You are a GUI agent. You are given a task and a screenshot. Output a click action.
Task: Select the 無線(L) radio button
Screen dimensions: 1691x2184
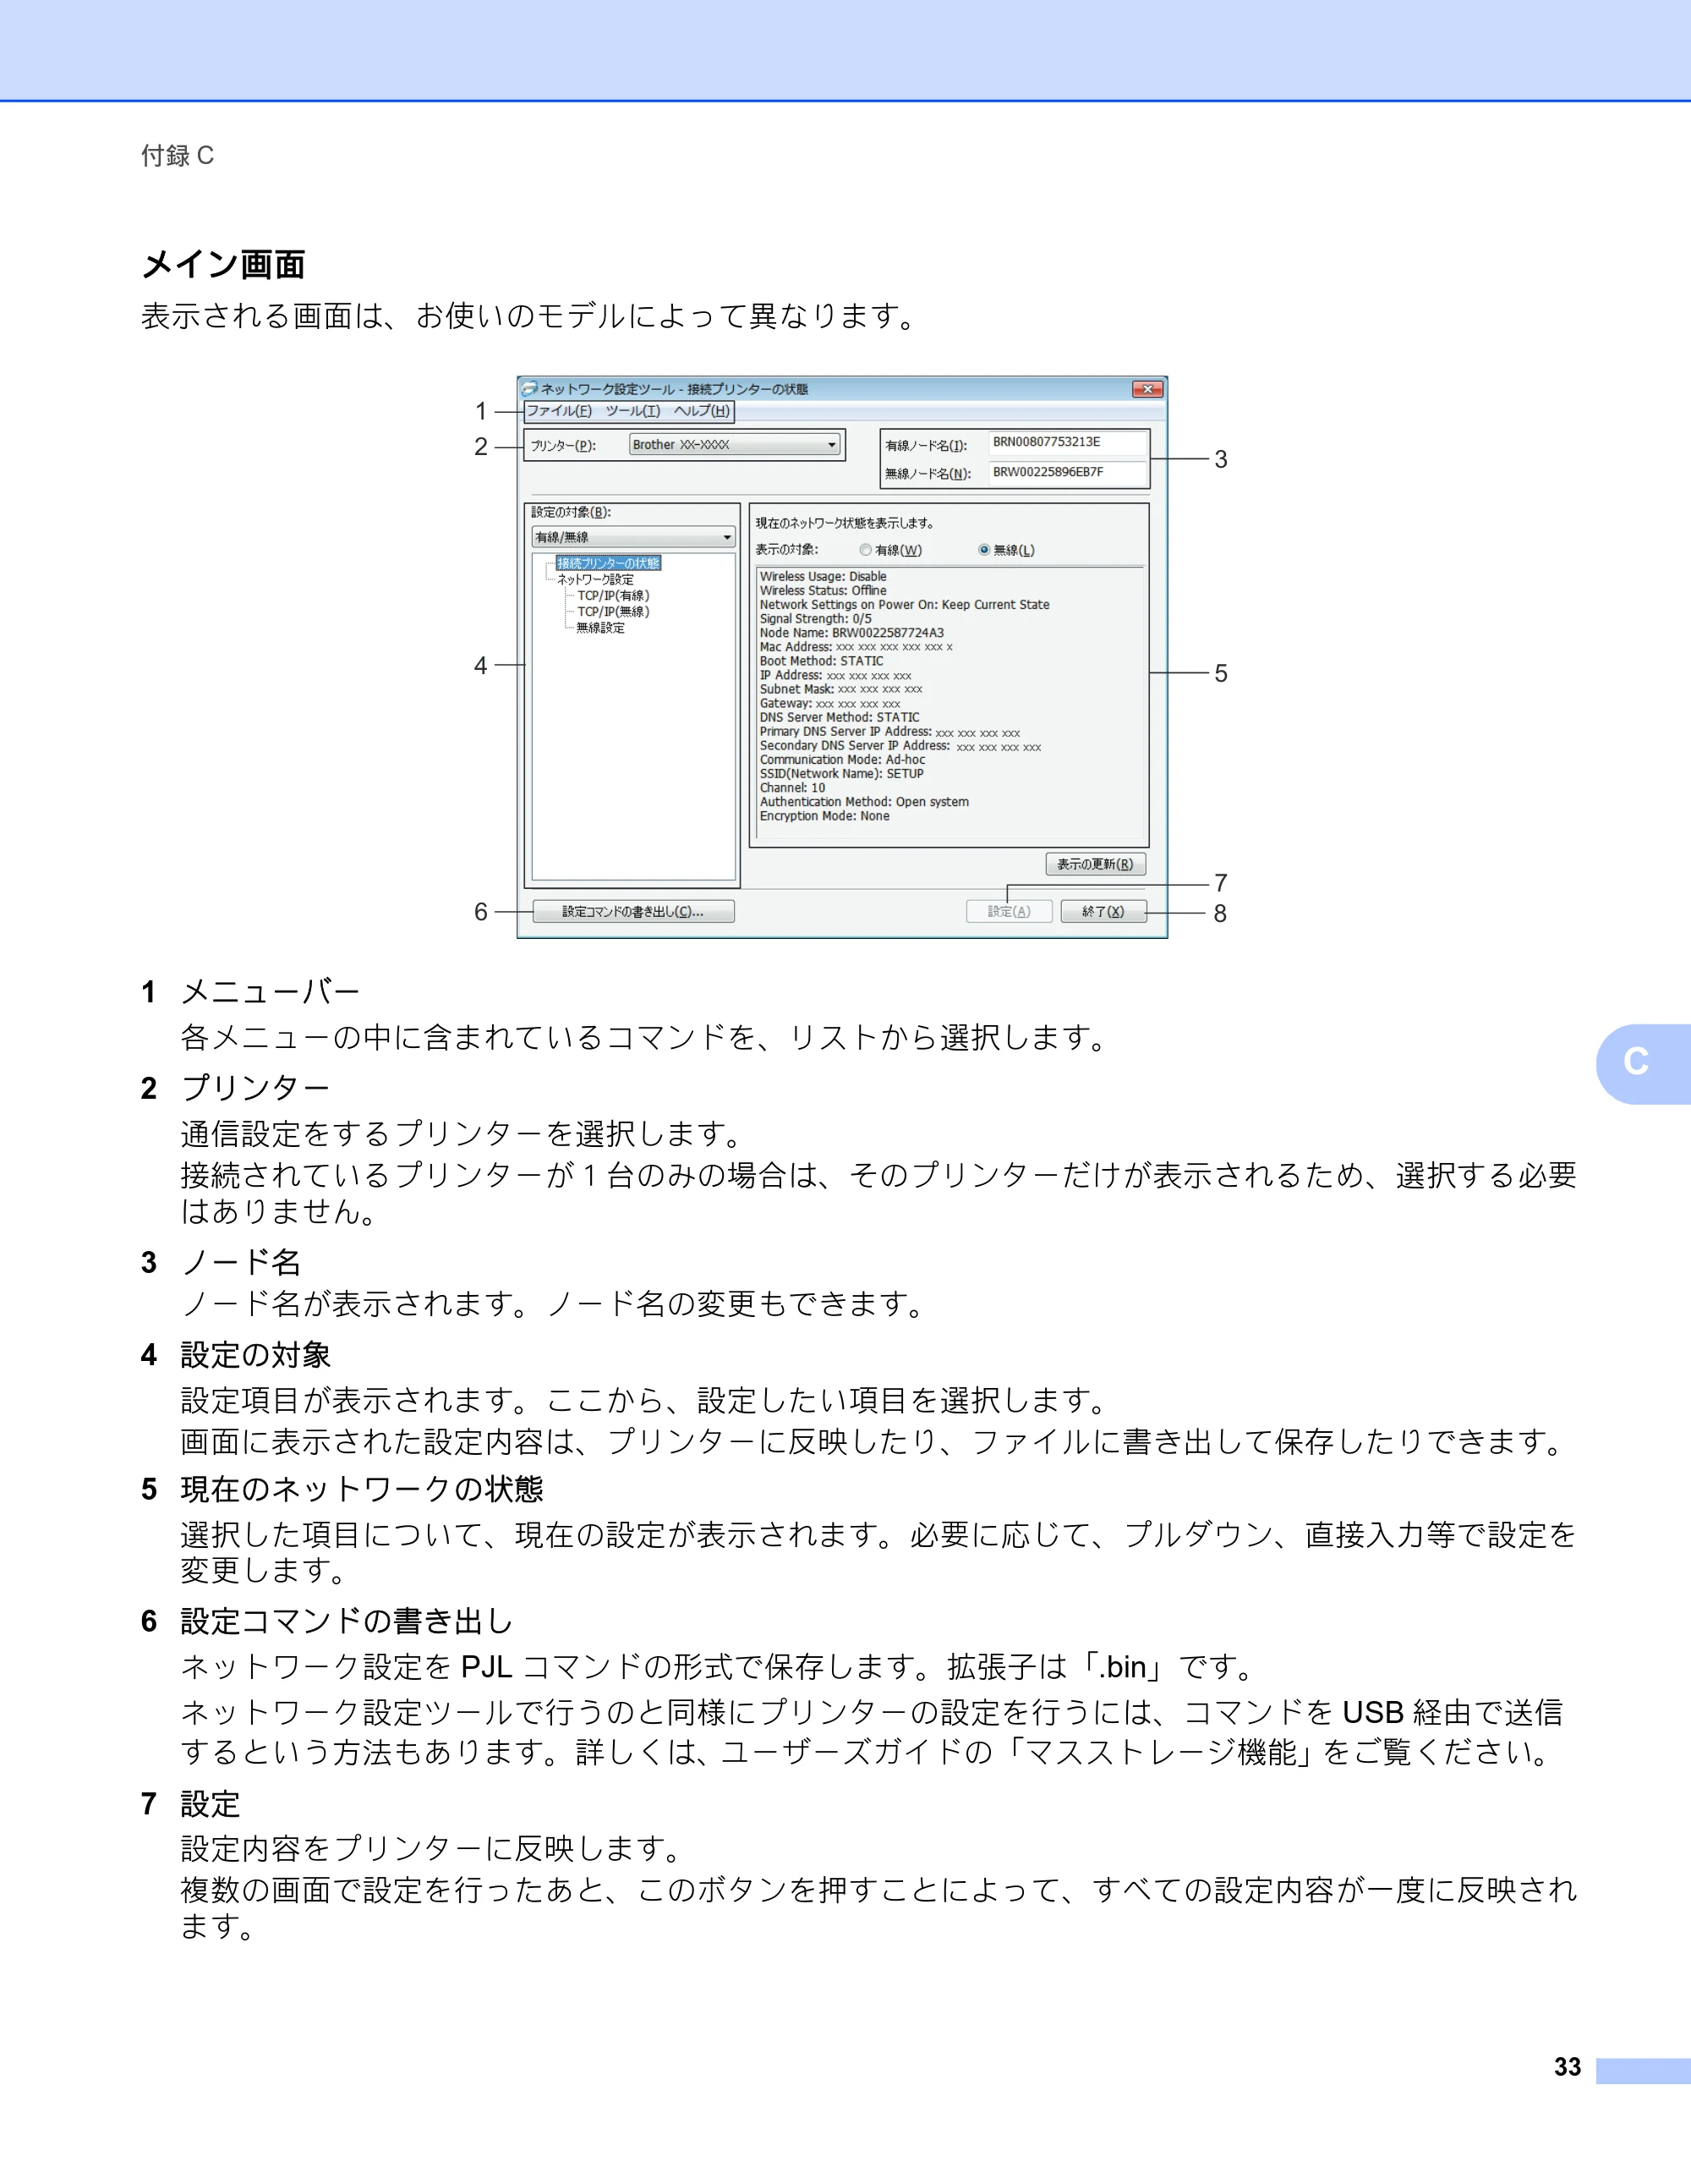(x=984, y=550)
